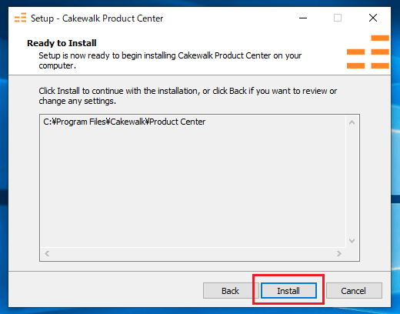
Task: Minimize the setup window
Action: (x=303, y=18)
